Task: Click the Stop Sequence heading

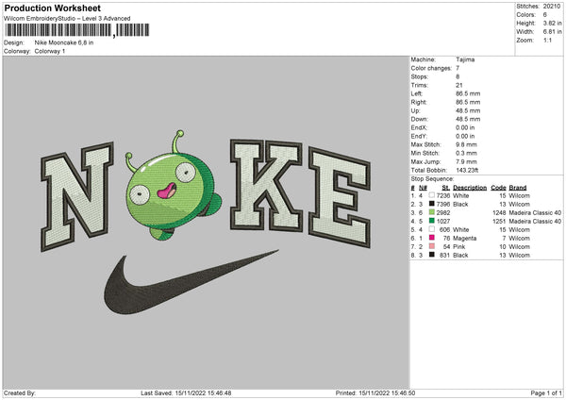Action: pyautogui.click(x=432, y=178)
